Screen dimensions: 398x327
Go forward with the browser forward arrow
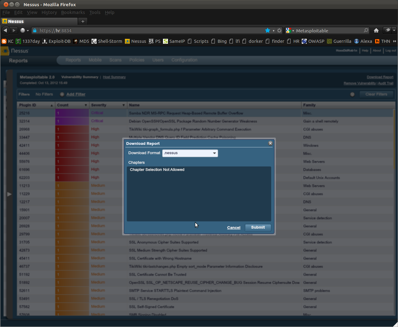14,30
